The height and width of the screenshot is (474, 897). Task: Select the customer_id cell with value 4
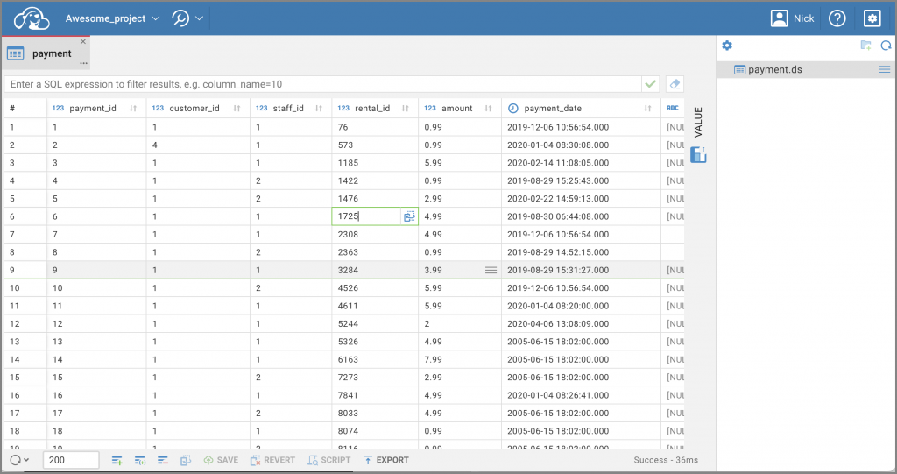click(x=198, y=145)
